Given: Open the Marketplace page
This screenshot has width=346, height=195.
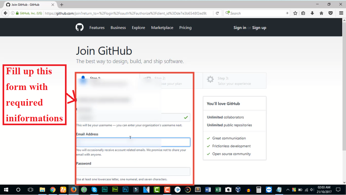Looking at the screenshot, I should click(x=162, y=28).
